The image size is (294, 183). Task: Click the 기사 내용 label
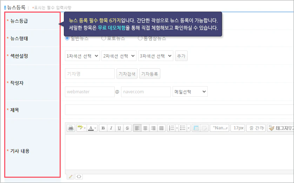click(20, 151)
